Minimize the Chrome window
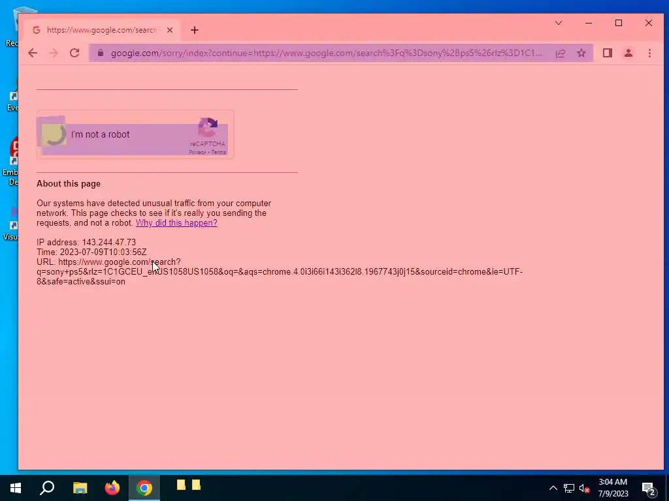Screen dimensions: 669x501 coord(589,23)
